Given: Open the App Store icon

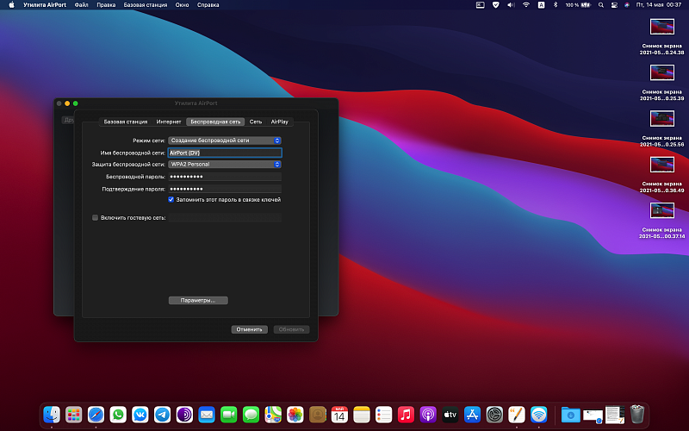Looking at the screenshot, I should [x=472, y=415].
